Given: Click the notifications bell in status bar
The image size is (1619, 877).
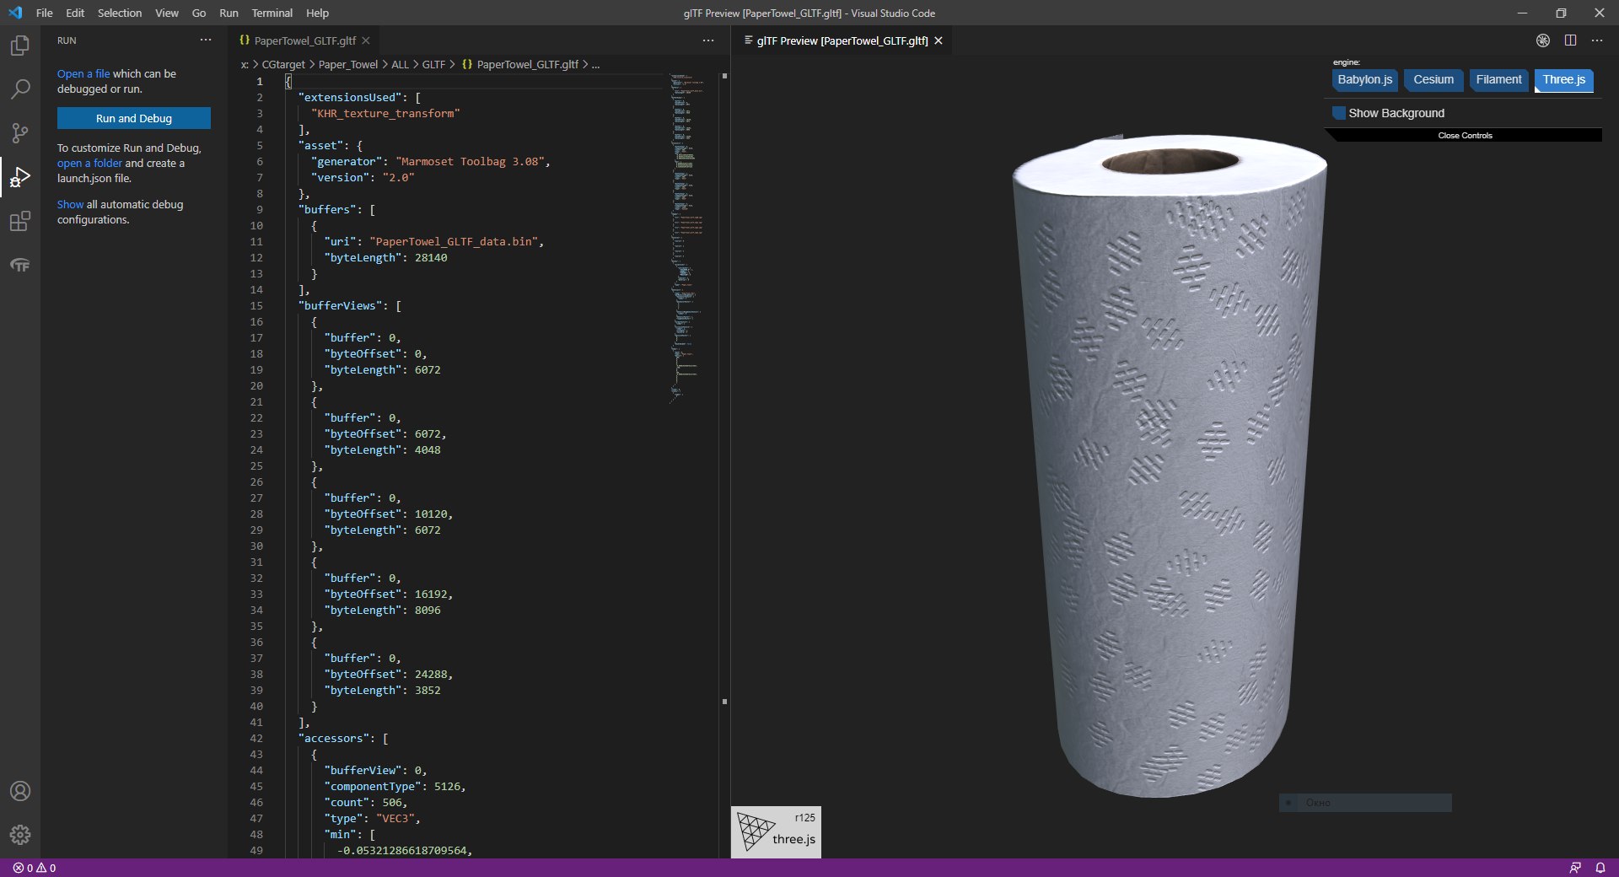Looking at the screenshot, I should (x=1600, y=868).
